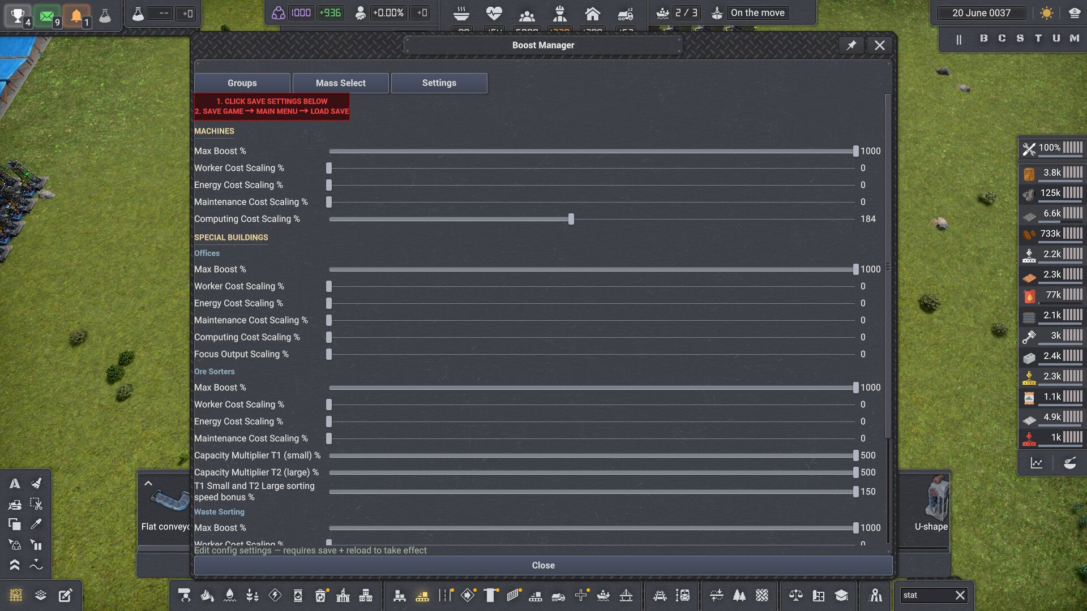Switch to the Mass Select tab
The width and height of the screenshot is (1087, 611).
341,83
